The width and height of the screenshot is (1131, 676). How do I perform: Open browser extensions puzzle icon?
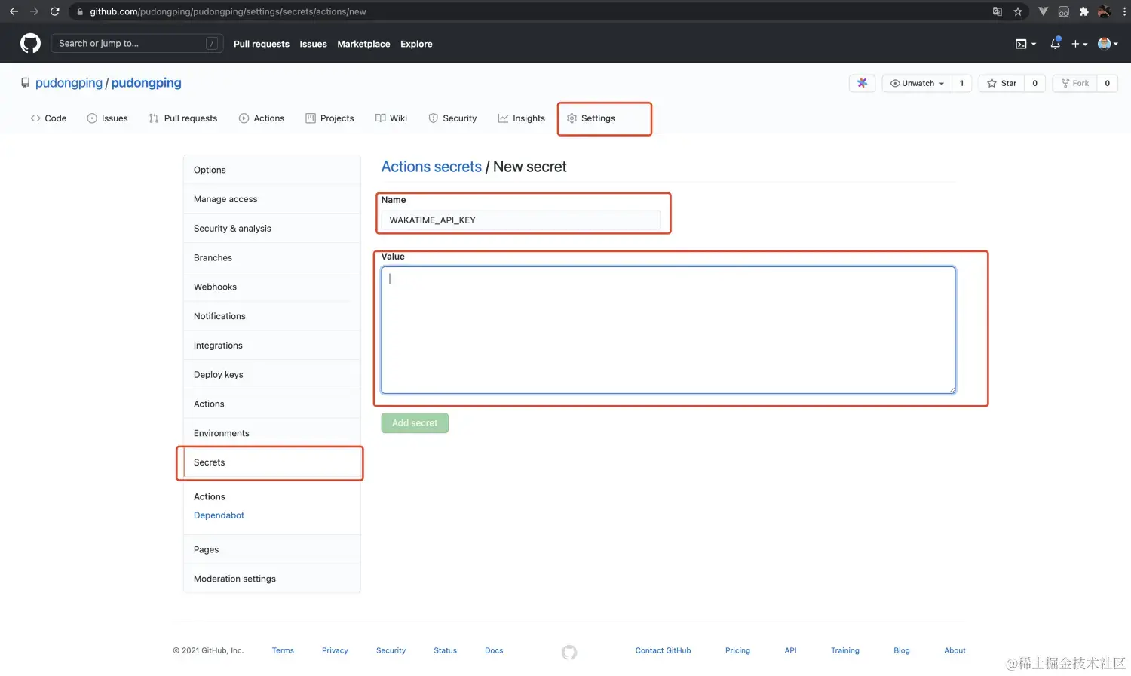[1084, 11]
